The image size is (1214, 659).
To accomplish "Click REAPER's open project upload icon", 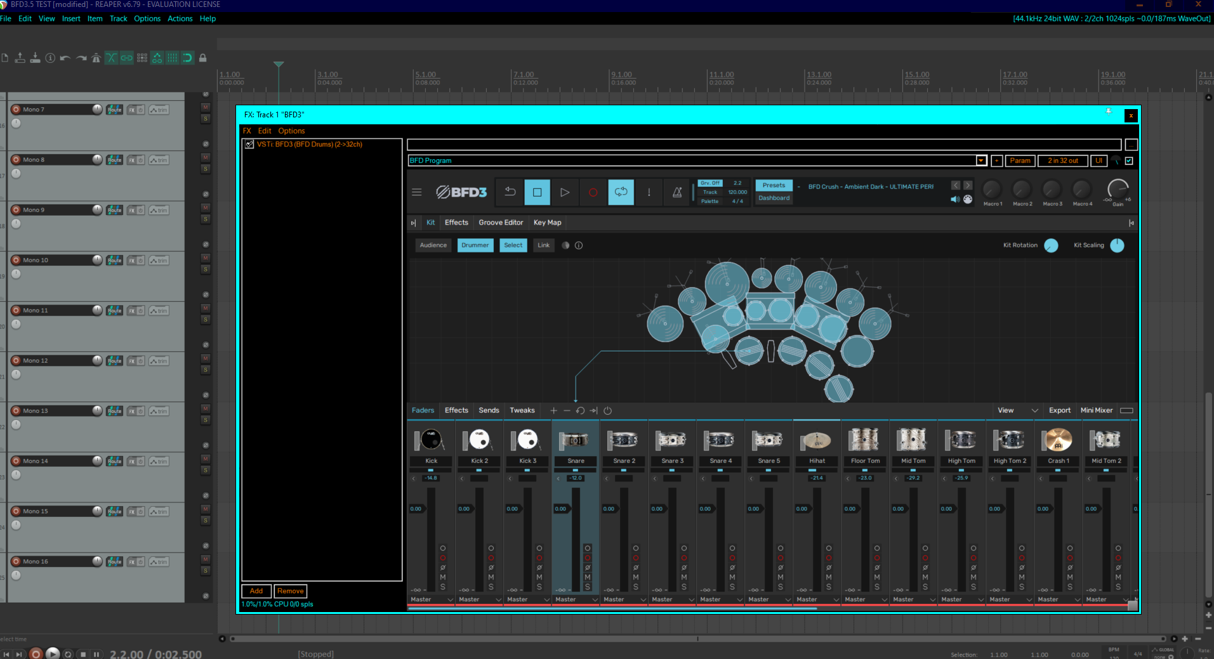I will (20, 58).
